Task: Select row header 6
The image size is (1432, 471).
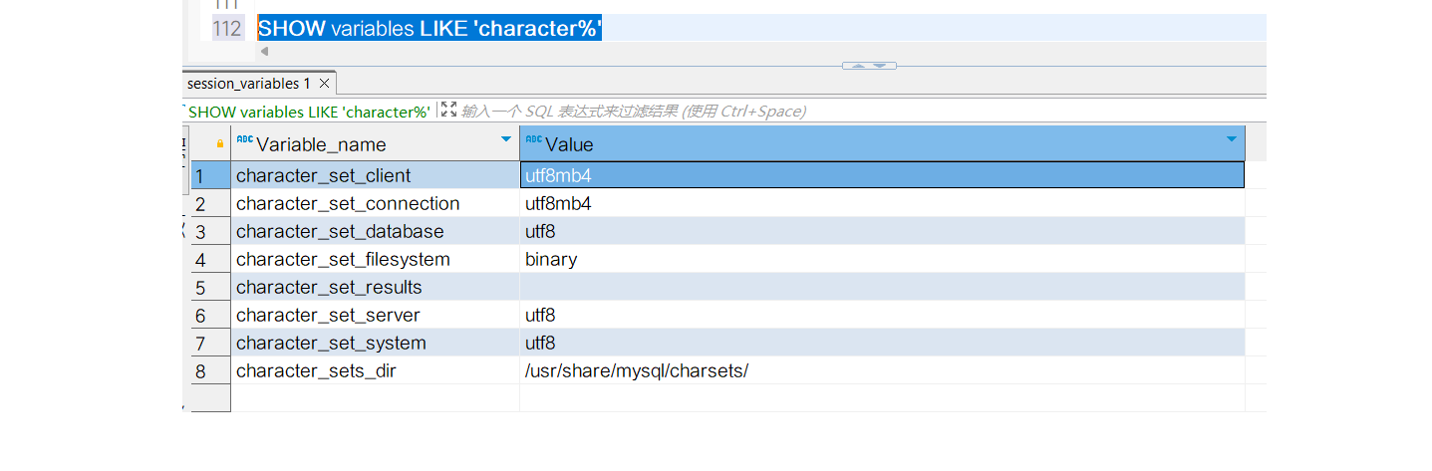Action: pyautogui.click(x=210, y=315)
